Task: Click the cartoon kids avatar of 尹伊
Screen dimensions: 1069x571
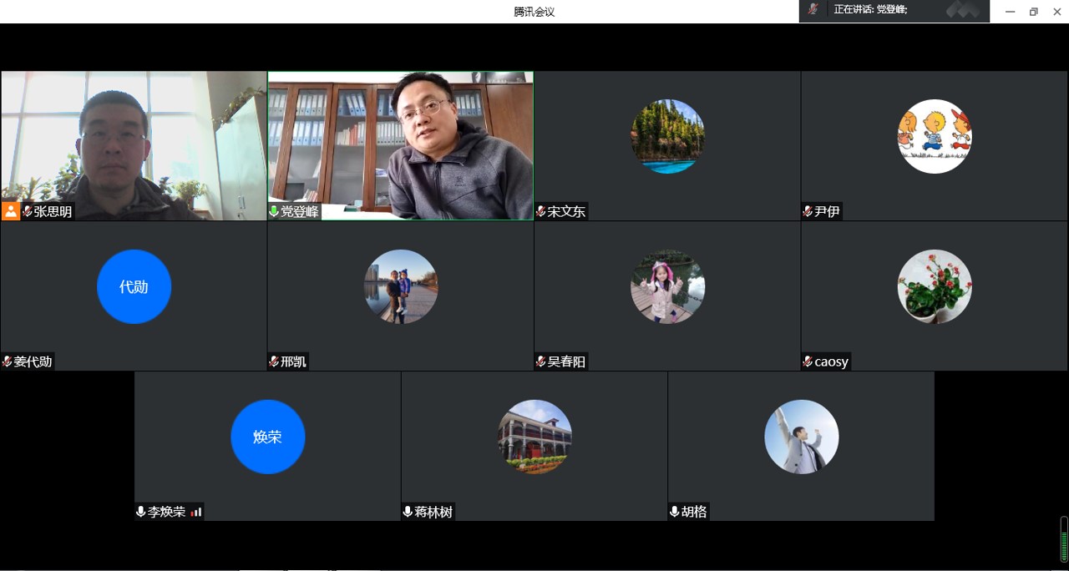Action: (x=934, y=136)
